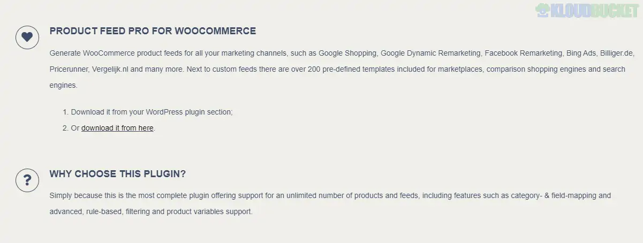Click the "Product Feed Pro for WooCommerce" heading
Image resolution: width=643 pixels, height=243 pixels.
click(153, 31)
